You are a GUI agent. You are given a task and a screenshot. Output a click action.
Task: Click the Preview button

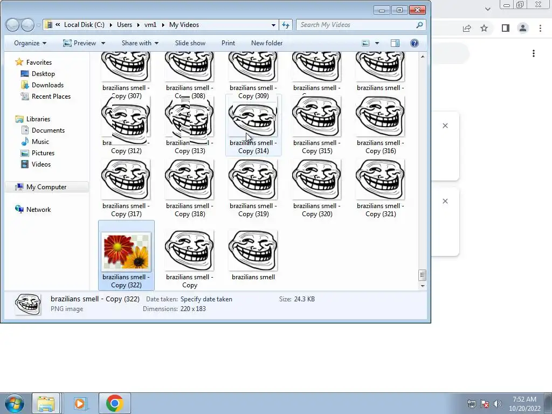pos(80,43)
